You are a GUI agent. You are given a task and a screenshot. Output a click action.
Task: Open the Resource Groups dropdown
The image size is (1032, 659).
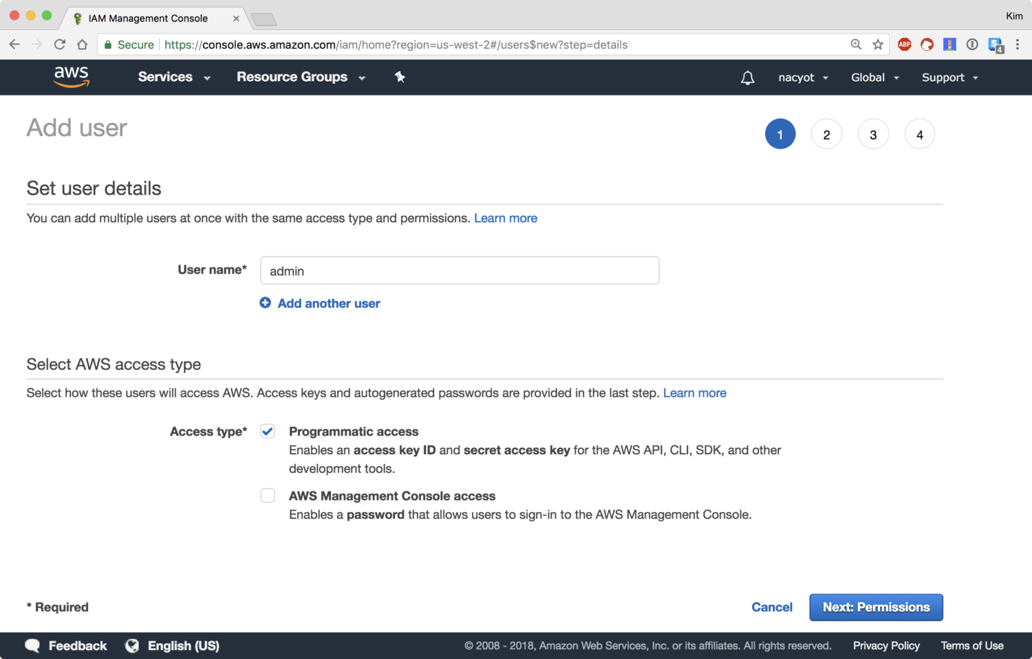[x=301, y=77]
